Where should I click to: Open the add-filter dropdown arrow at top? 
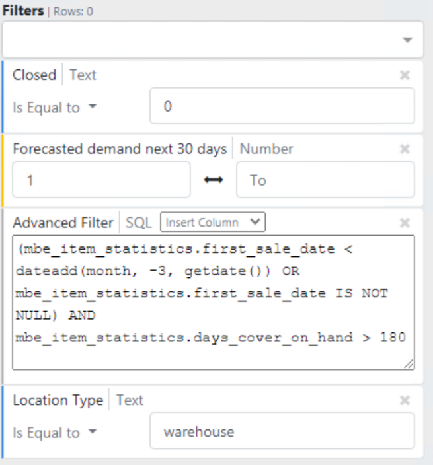(x=407, y=40)
